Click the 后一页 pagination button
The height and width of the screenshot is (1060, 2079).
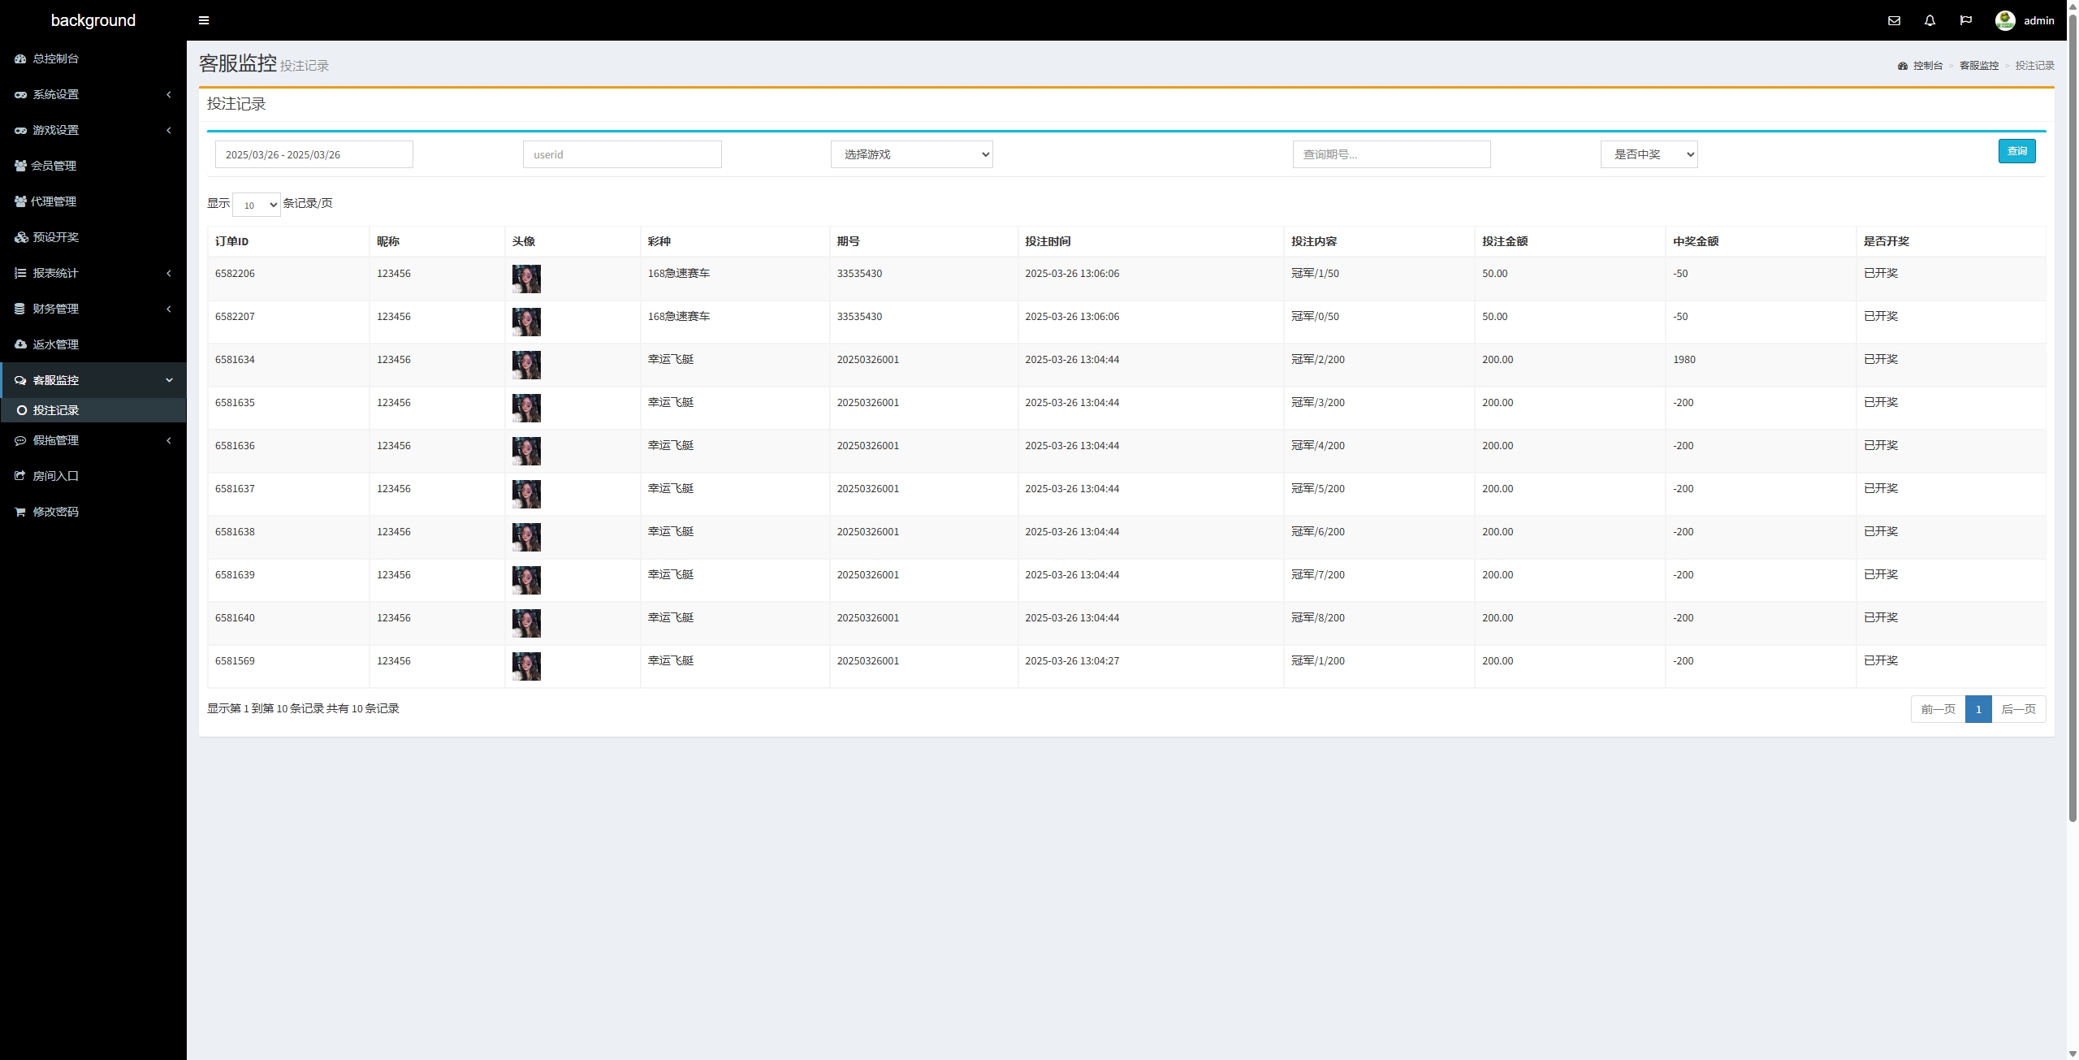point(2018,709)
